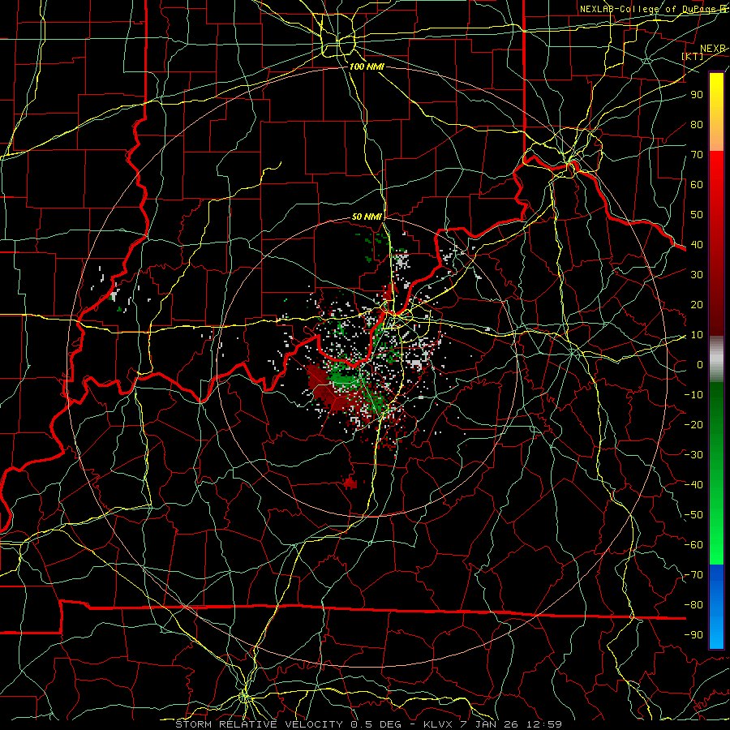The height and width of the screenshot is (730, 730).
Task: Click the 100 NMI range ring label
Action: pos(367,67)
